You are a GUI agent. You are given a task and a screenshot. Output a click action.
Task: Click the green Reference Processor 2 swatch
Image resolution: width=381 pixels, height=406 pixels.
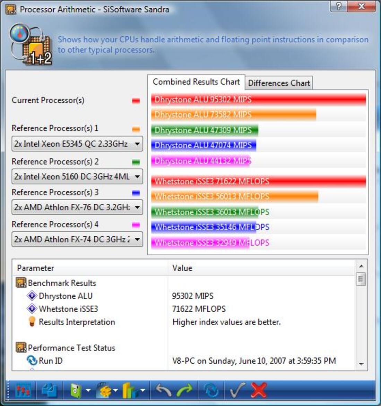[x=136, y=162]
